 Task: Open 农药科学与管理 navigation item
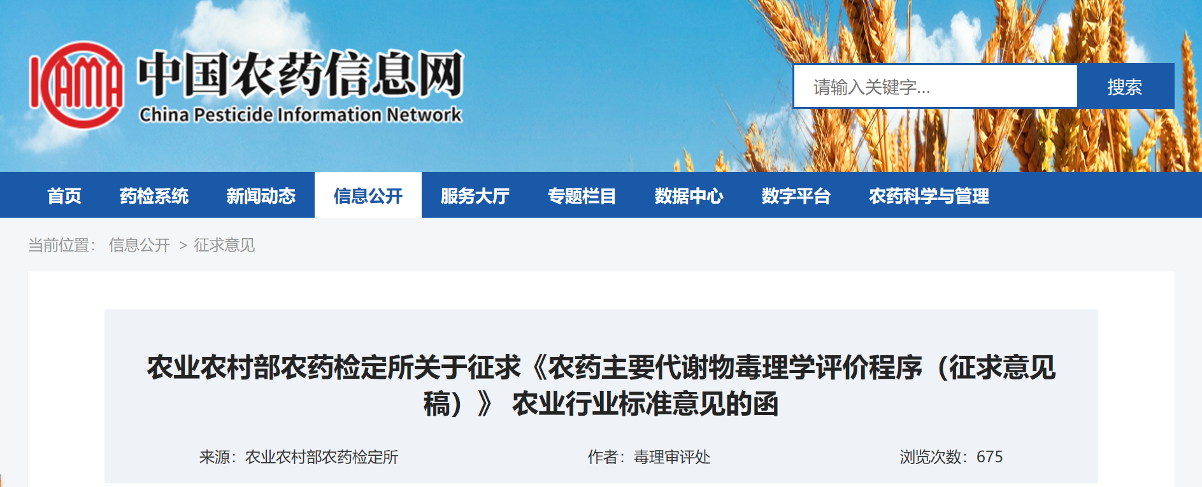pyautogui.click(x=929, y=195)
